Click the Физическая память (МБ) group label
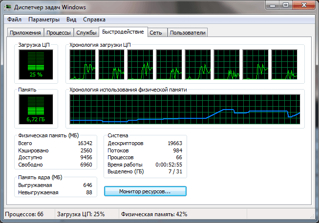Viewport: 319px width, 223px height. coord(48,135)
